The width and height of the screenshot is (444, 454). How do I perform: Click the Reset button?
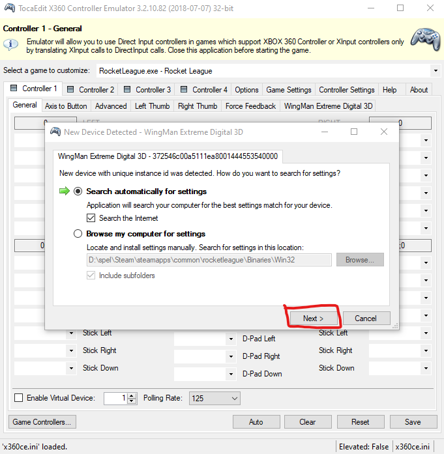point(361,422)
